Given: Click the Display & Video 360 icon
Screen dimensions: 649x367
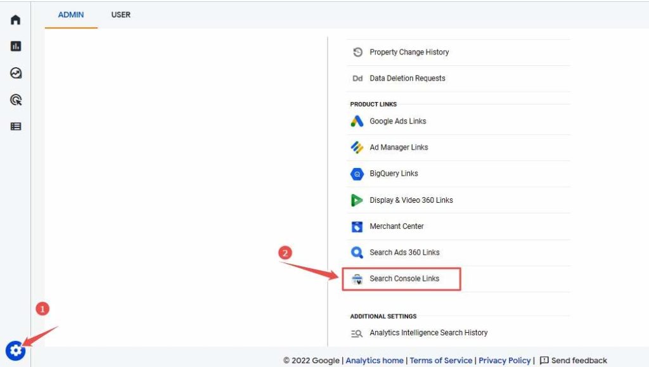Looking at the screenshot, I should point(356,200).
